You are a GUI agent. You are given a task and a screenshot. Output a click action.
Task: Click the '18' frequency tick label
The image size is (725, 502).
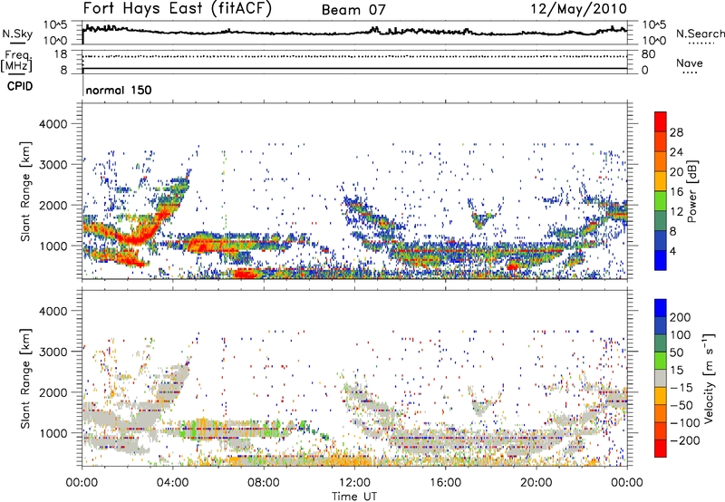click(x=61, y=54)
